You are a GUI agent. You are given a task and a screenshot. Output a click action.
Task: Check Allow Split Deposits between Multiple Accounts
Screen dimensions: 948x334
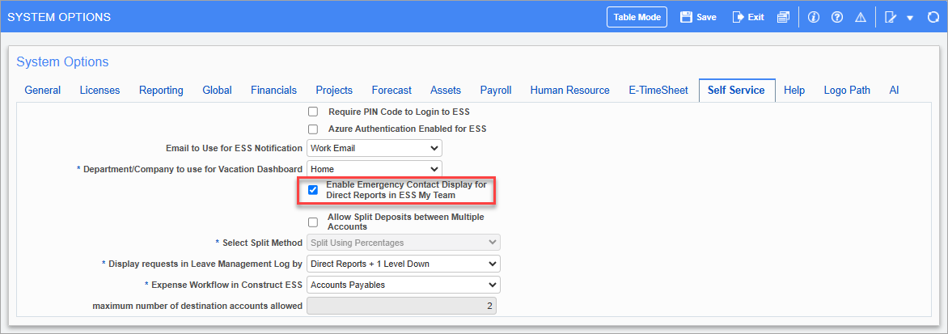(x=312, y=222)
